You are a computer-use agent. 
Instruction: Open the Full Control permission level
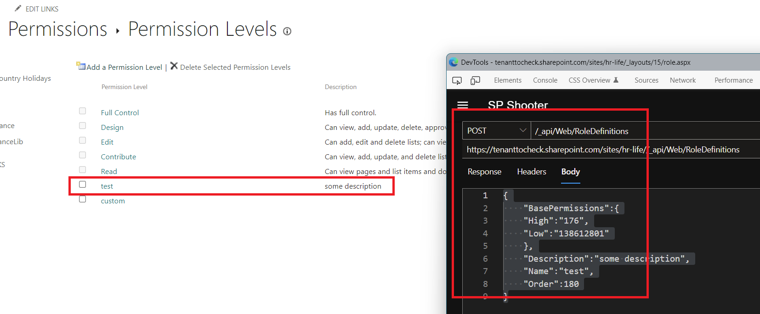click(x=120, y=112)
